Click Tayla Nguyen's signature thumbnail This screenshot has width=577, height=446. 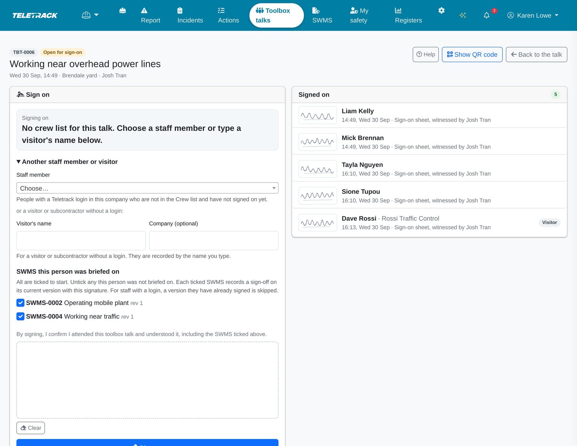tap(317, 169)
